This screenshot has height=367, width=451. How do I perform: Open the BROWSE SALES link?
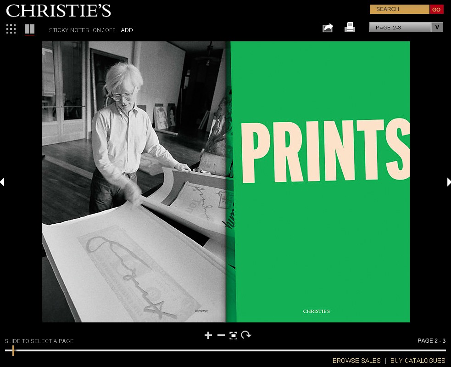click(x=356, y=361)
